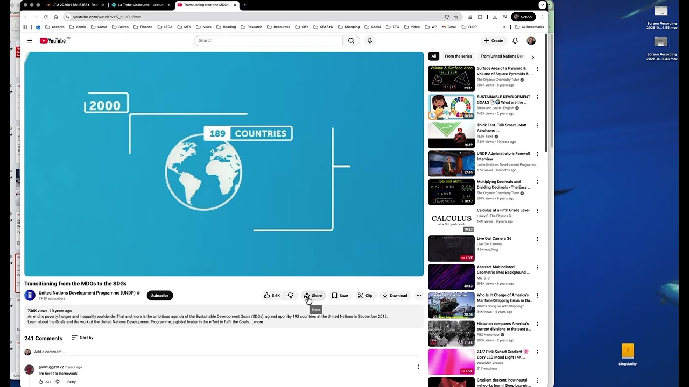Open options for Surface Area of a Pyramid video
The image size is (689, 387).
point(537,69)
